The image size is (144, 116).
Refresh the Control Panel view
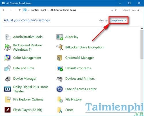click(x=116, y=10)
